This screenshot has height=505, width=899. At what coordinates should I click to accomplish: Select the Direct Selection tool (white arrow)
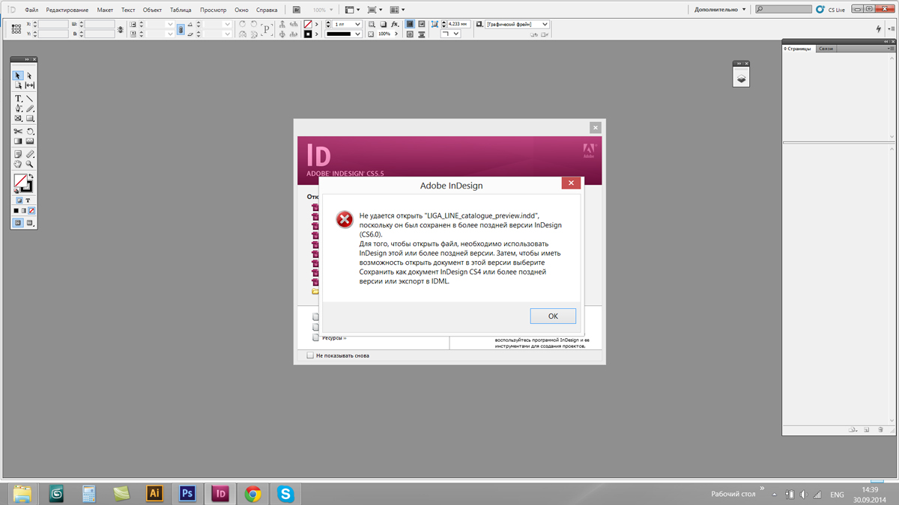point(29,76)
